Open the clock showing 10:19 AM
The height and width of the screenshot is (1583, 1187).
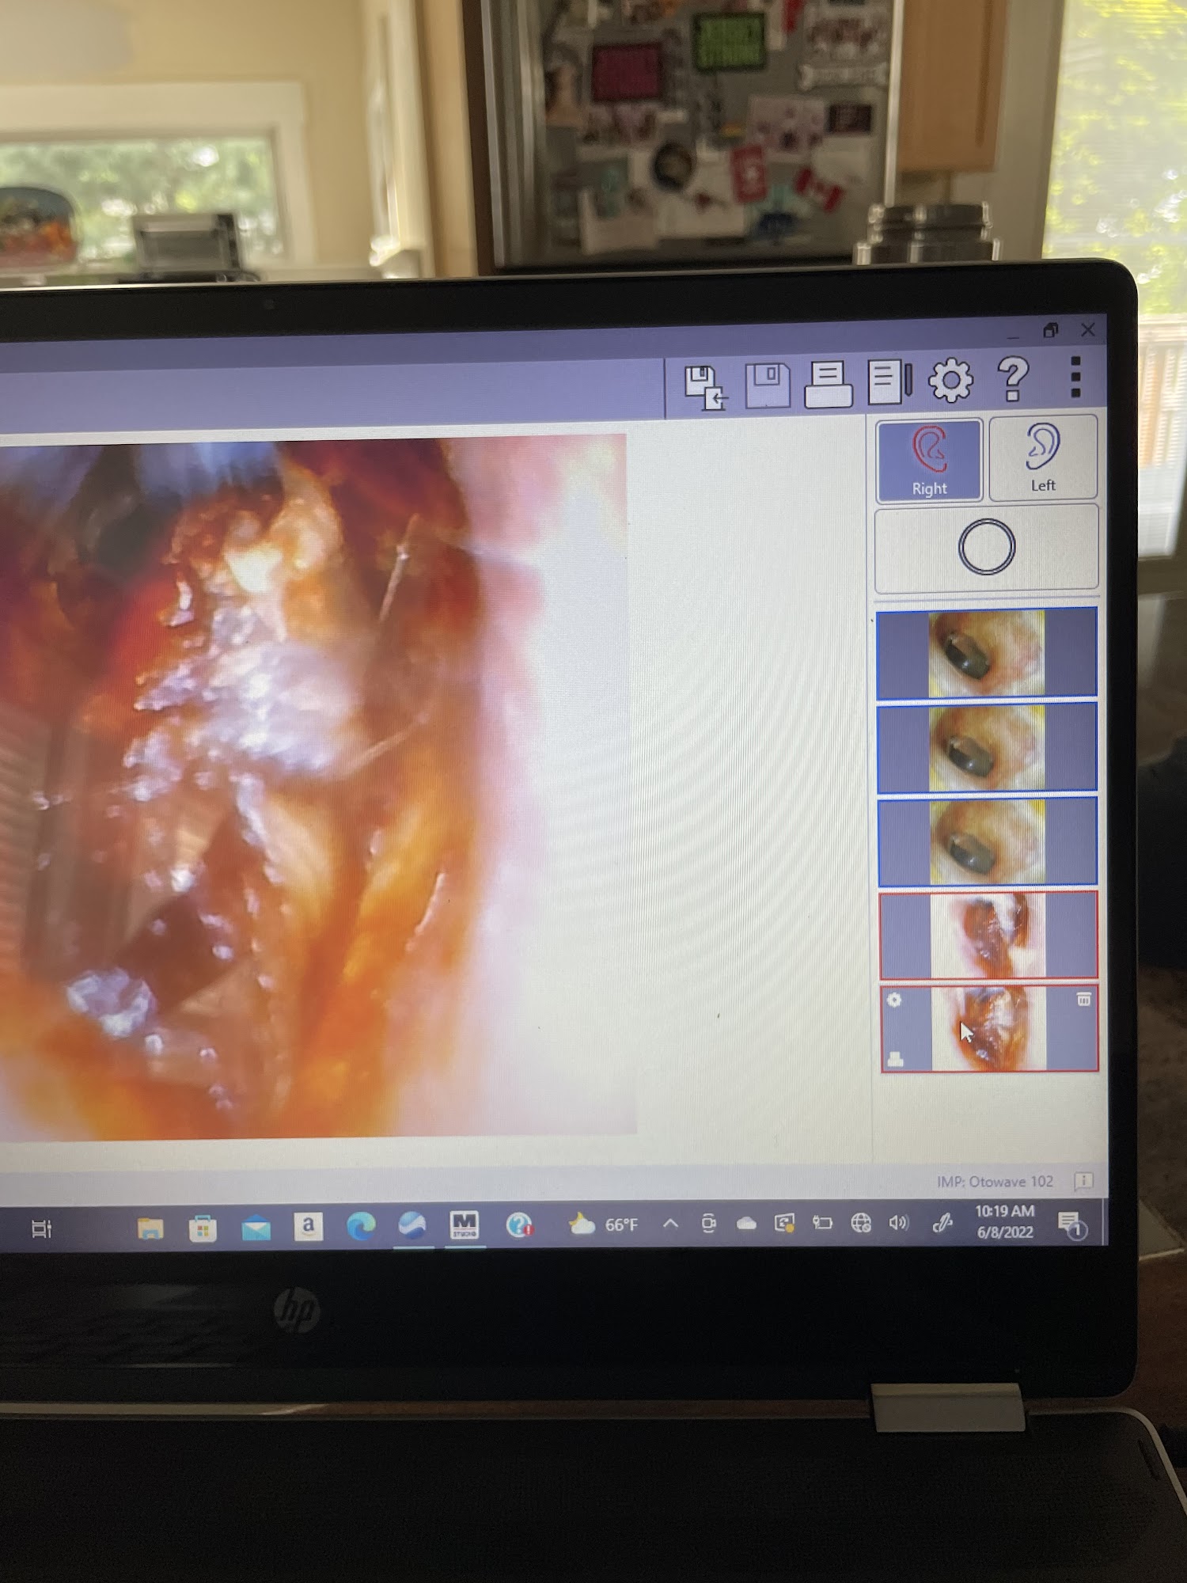tap(1005, 1221)
